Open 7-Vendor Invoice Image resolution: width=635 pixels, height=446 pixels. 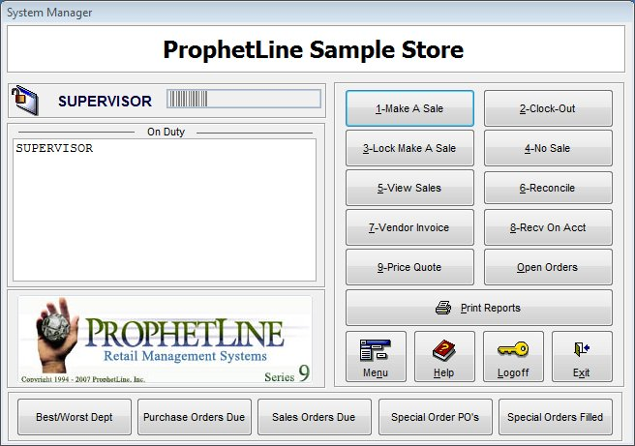pyautogui.click(x=409, y=227)
